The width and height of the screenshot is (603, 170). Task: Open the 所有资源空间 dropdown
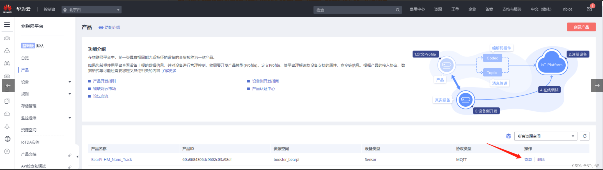(x=545, y=136)
